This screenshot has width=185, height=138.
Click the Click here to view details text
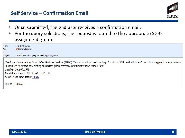(18, 77)
